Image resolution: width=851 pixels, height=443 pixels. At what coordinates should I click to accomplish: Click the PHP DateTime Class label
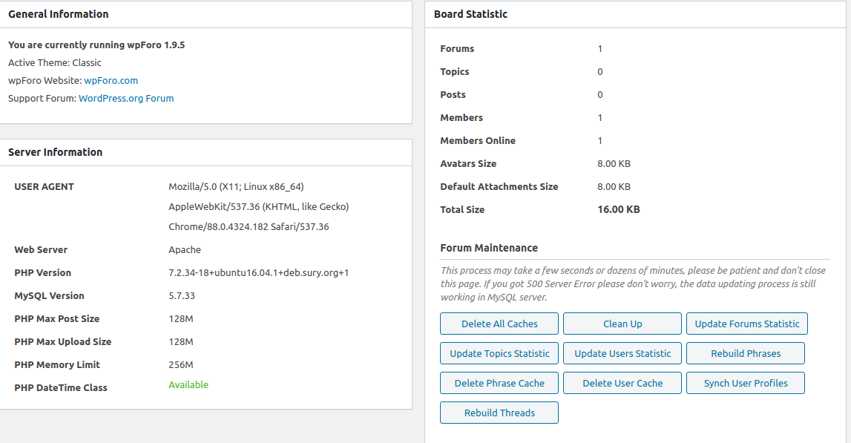pos(61,387)
